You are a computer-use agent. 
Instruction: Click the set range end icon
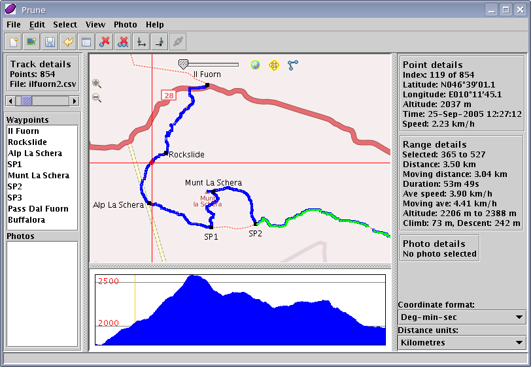click(x=158, y=42)
